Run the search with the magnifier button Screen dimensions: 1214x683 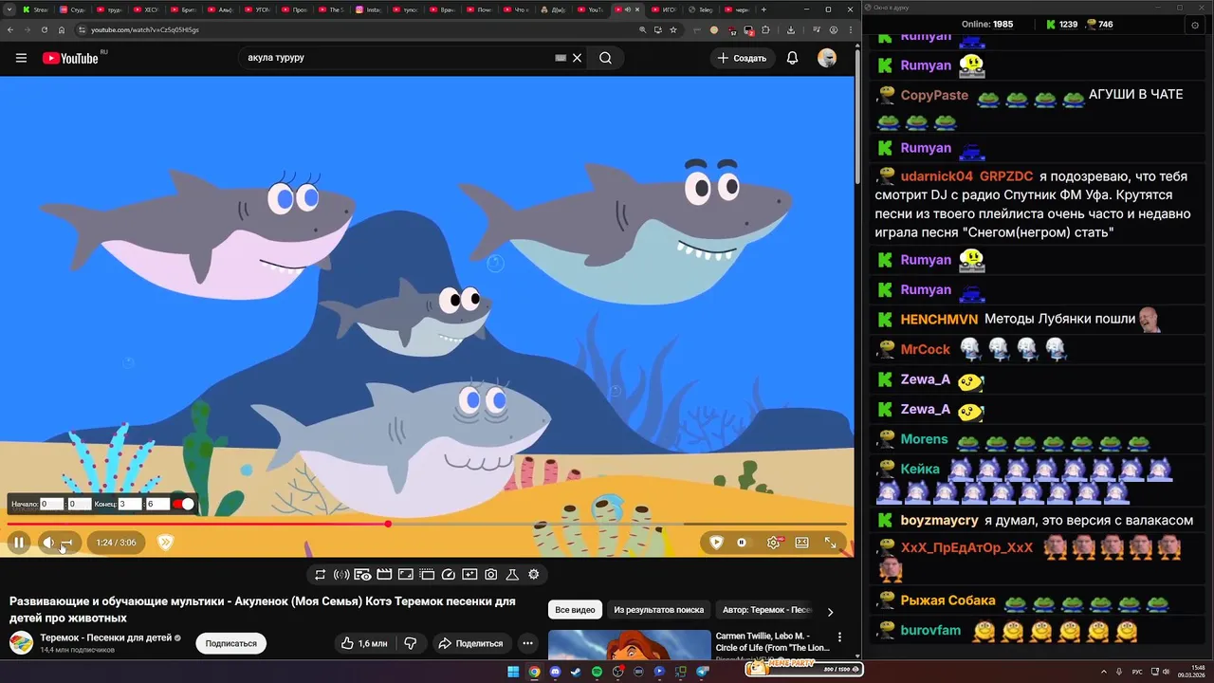tap(605, 58)
